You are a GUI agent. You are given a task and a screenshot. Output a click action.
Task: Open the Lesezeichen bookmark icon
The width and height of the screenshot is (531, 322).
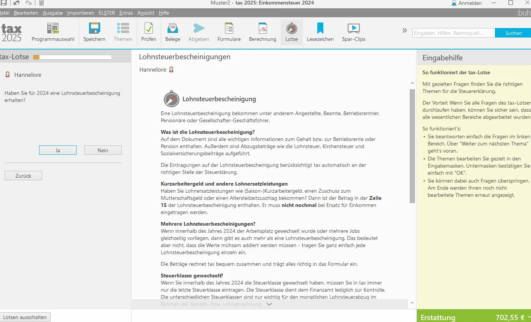click(x=320, y=28)
